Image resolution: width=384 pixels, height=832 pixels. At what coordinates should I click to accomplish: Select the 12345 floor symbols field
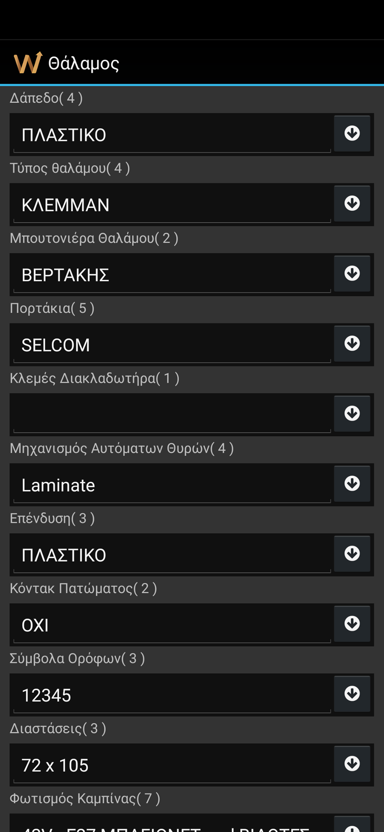[x=171, y=695]
